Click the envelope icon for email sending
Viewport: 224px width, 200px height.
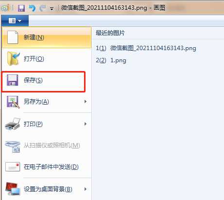[x=13, y=167]
